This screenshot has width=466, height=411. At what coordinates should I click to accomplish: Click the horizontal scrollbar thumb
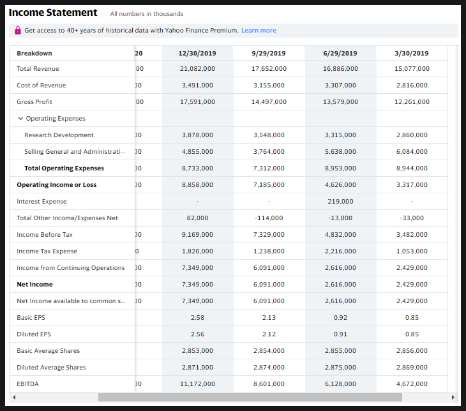click(x=250, y=397)
